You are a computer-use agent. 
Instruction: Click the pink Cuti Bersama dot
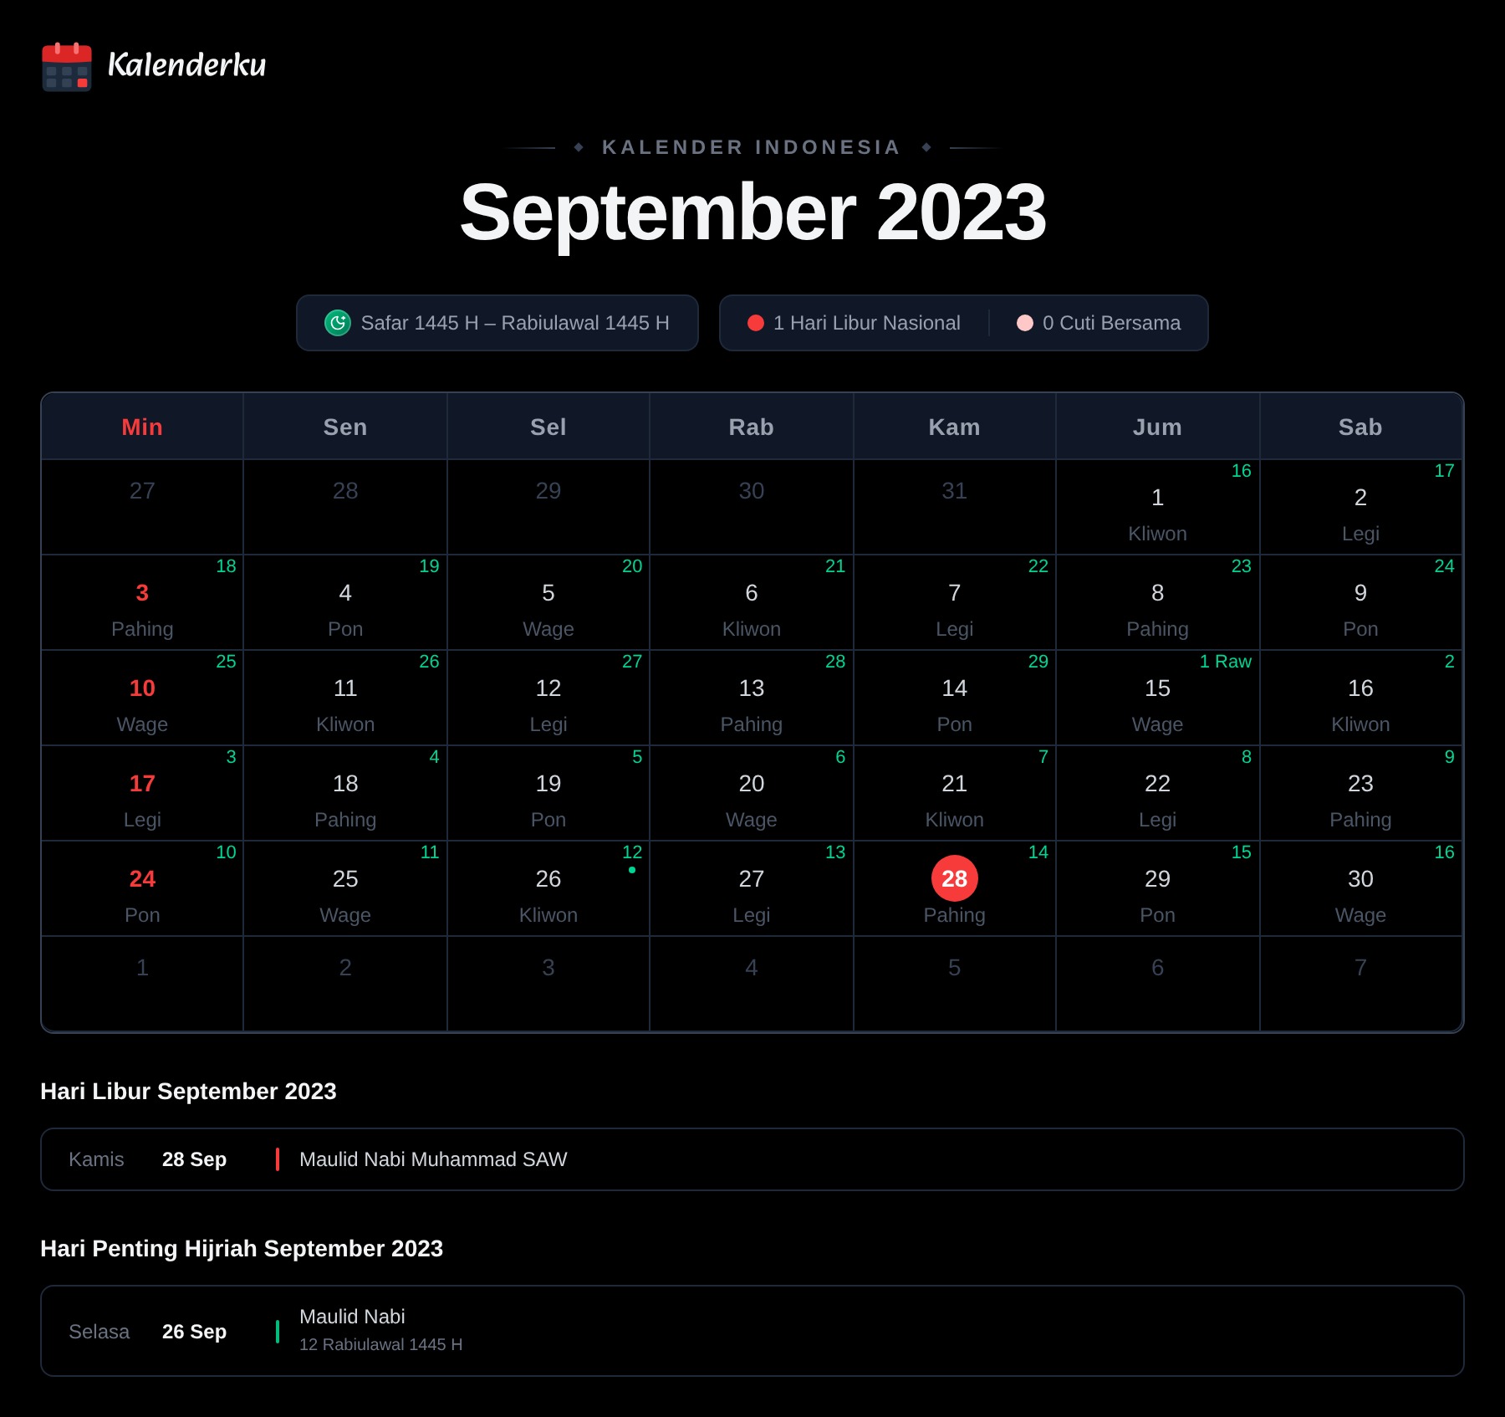(1025, 323)
